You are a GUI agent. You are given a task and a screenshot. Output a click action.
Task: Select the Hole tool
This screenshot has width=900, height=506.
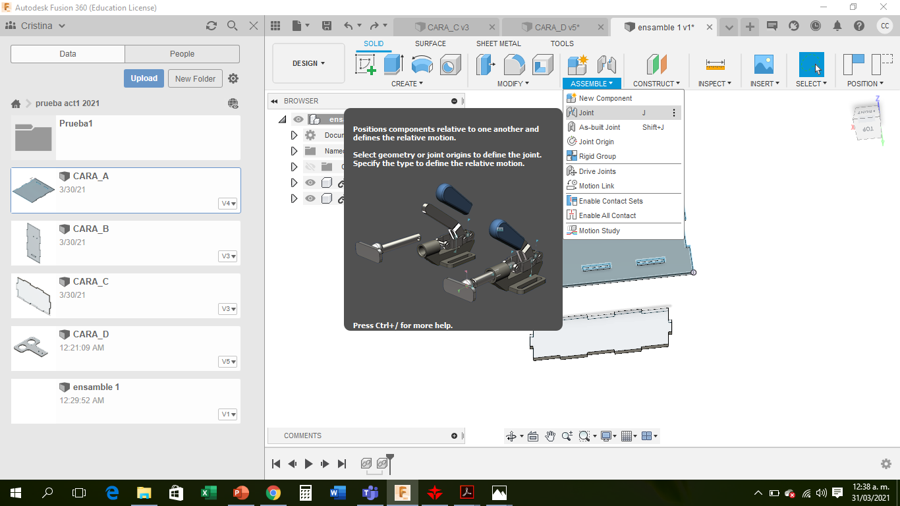click(x=450, y=65)
